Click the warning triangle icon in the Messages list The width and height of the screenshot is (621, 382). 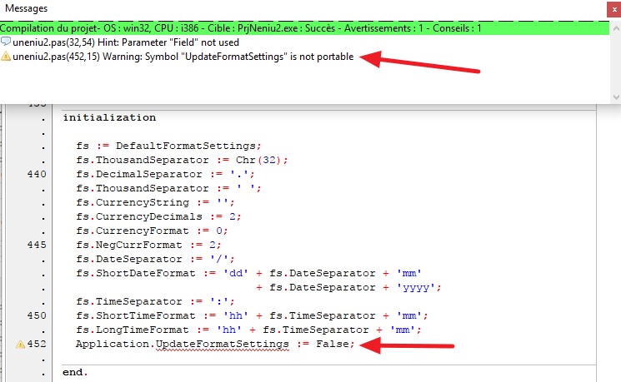point(6,56)
